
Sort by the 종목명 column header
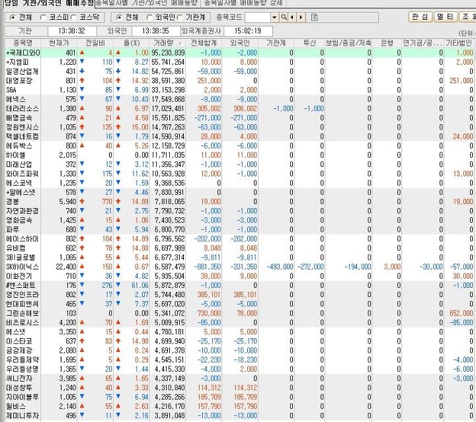22,43
